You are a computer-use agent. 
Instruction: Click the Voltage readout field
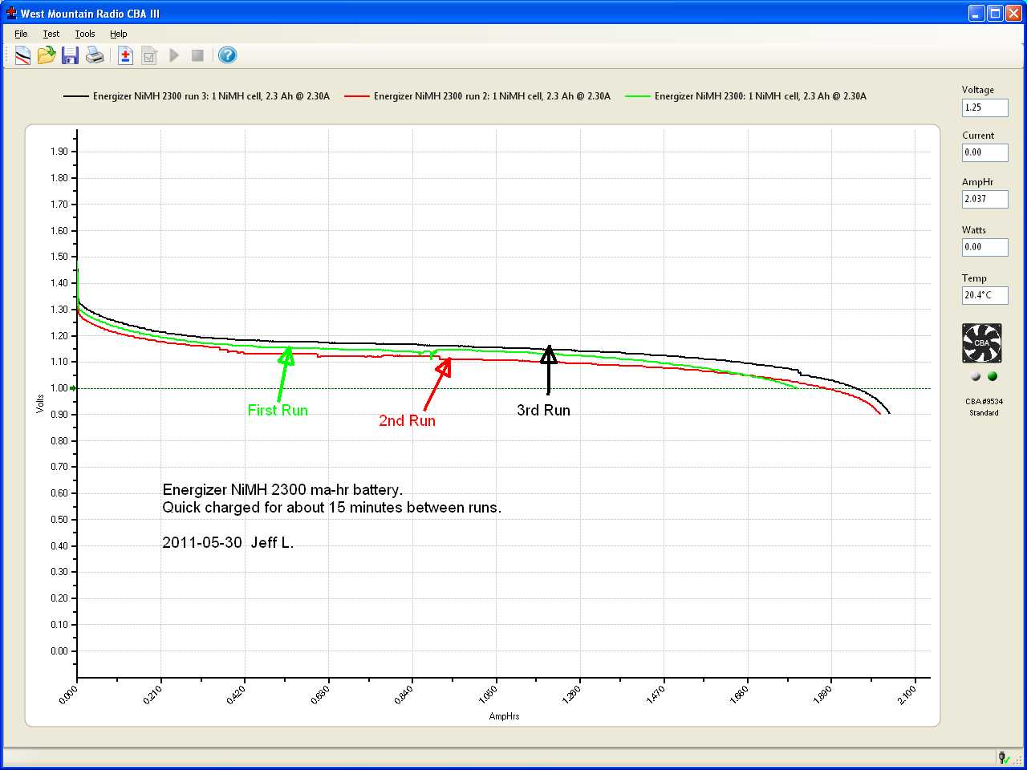(x=984, y=107)
